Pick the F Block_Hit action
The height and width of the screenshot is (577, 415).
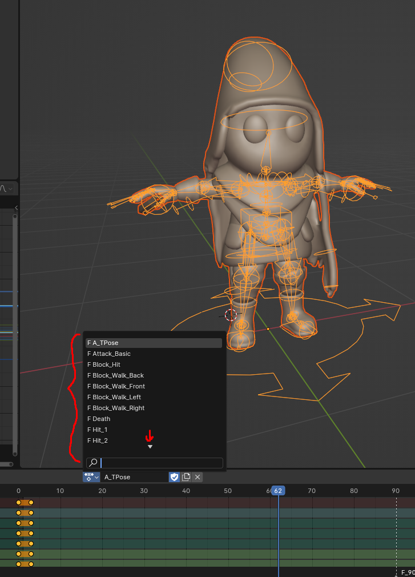tap(154, 364)
